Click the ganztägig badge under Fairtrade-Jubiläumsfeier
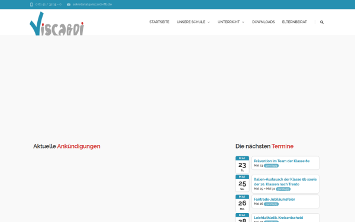 (271, 204)
